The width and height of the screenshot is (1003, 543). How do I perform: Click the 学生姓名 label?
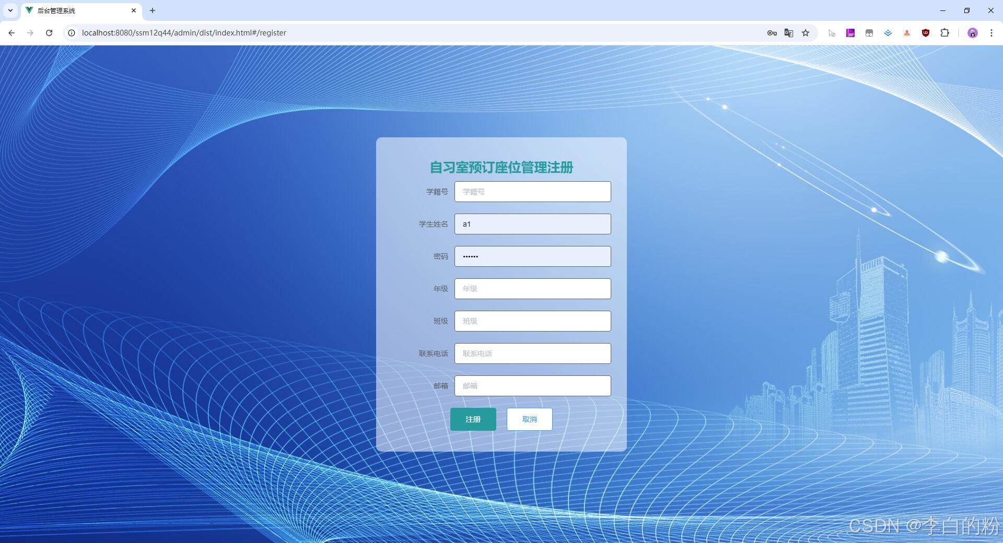pos(433,224)
